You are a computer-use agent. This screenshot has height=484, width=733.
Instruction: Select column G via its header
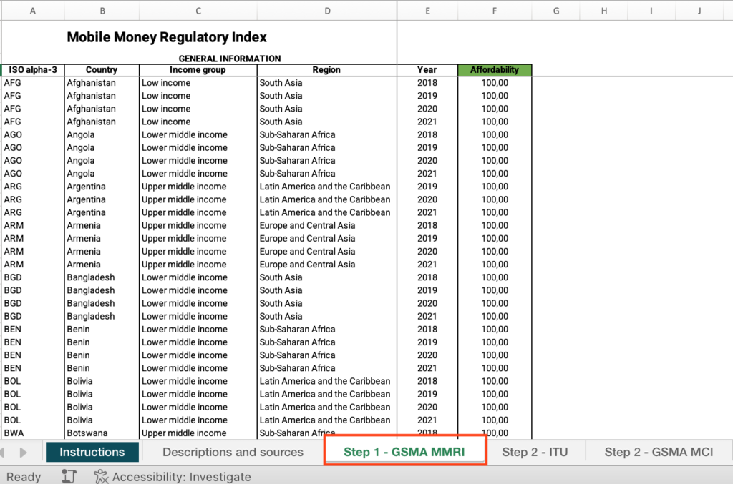(555, 11)
